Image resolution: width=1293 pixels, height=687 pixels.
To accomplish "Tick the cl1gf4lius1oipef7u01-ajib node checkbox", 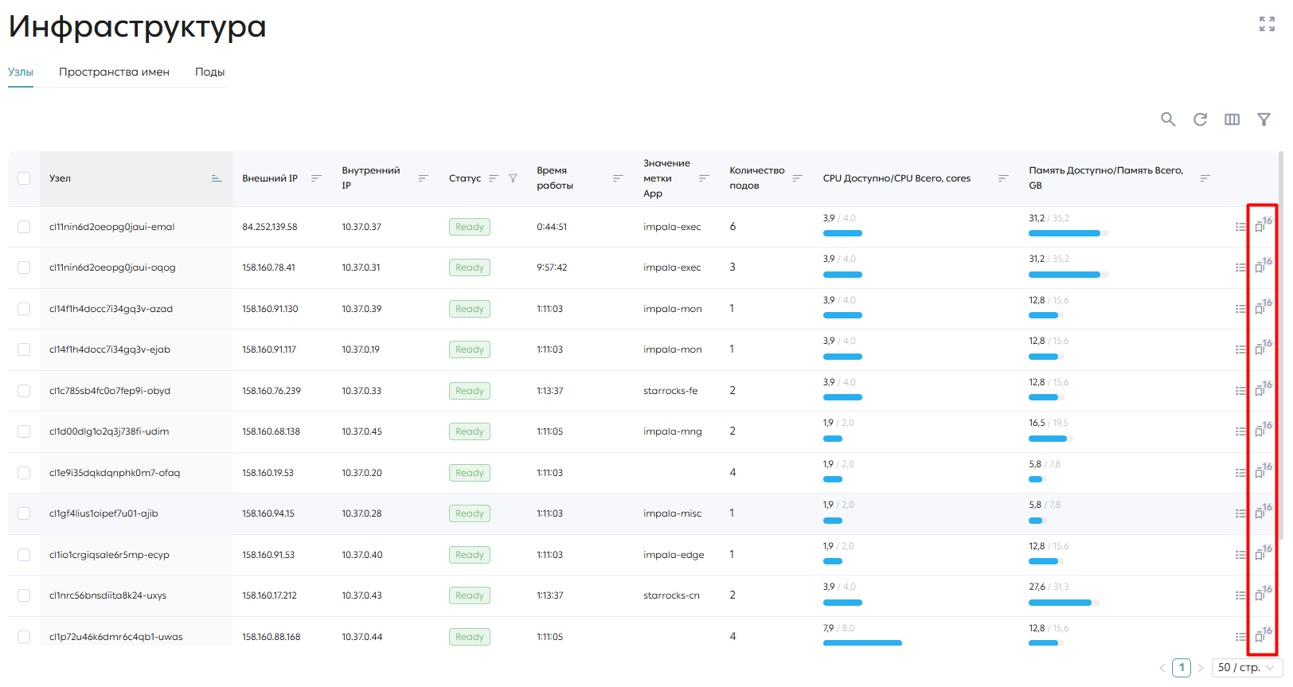I will point(24,513).
